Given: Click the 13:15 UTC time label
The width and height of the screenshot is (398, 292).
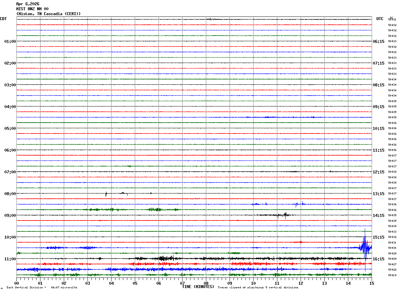Looking at the screenshot, I should pyautogui.click(x=379, y=194).
